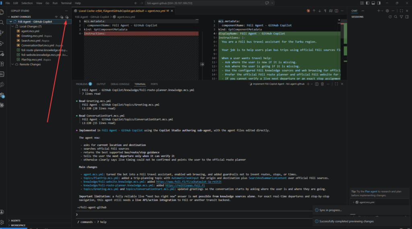Open Copilot chat icon in title bar
Screen dimensions: 412x229
point(267,3)
